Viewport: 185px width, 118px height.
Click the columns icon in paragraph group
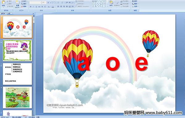coord(73,6)
